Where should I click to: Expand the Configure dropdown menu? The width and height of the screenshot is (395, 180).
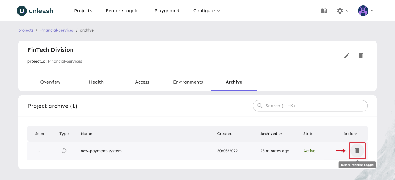(206, 11)
